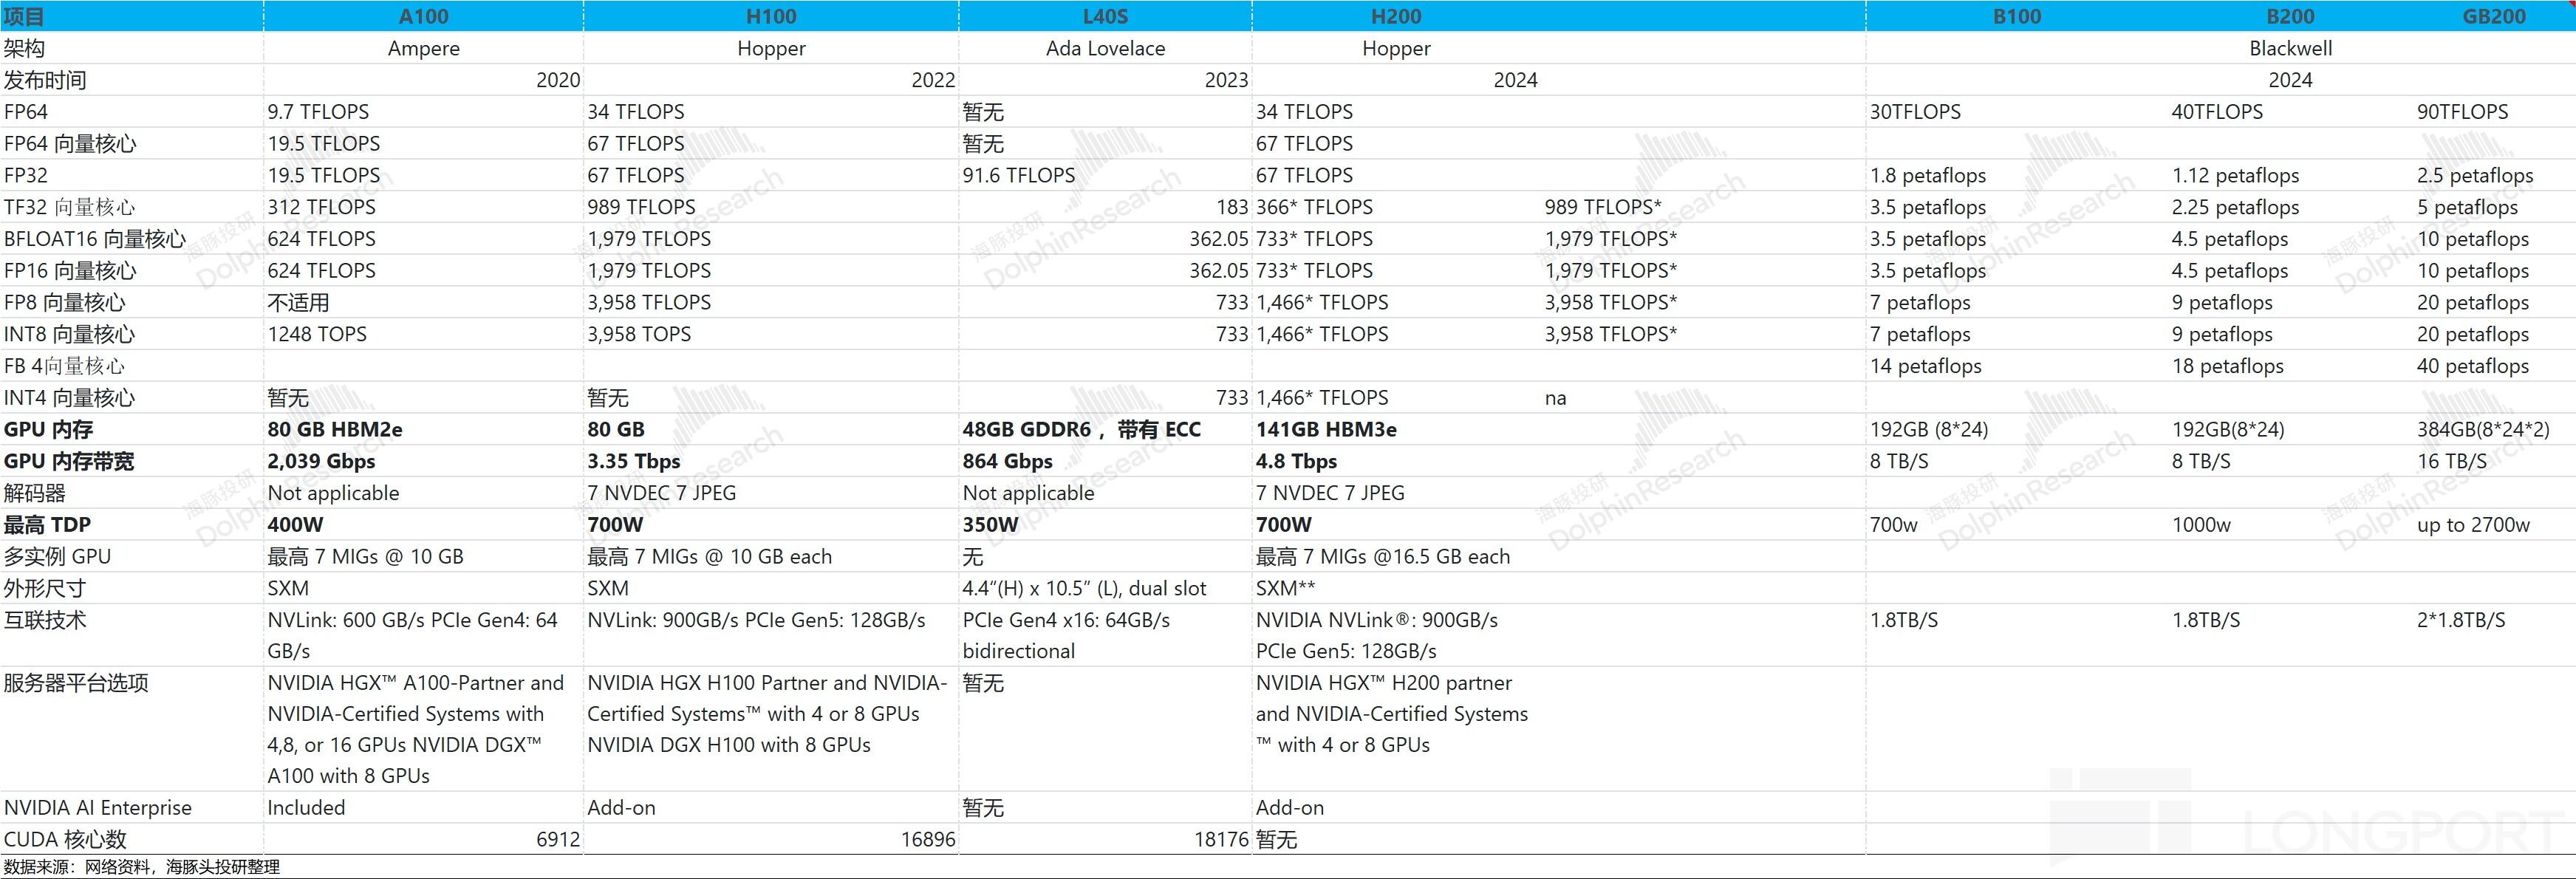Click the 服务器平台选项 row label

[x=76, y=683]
